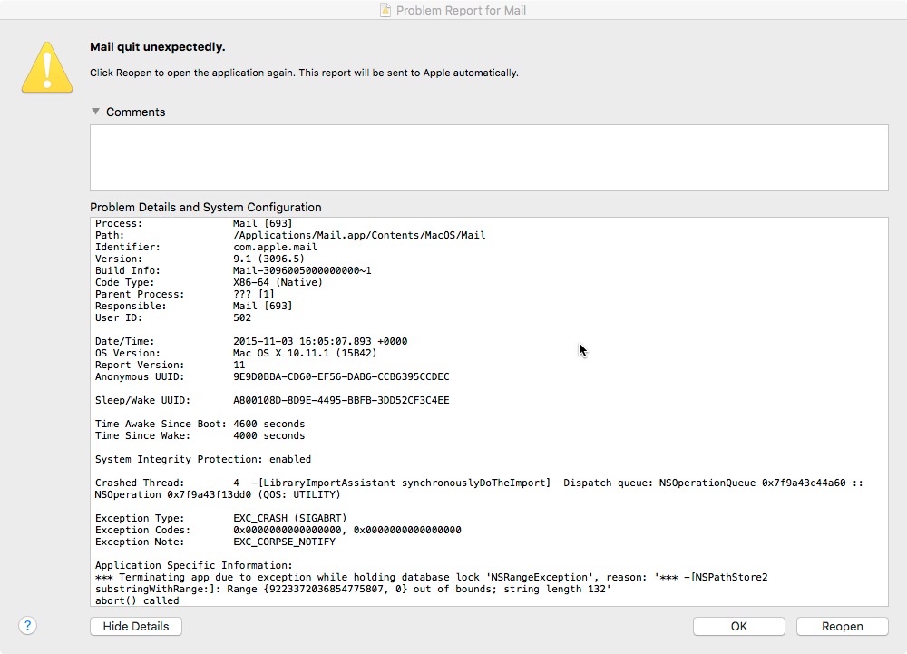Click Sleep/Wake UUID 'A800108D-8D9E-4495-BBFB-3DD52CF3C4EE'
The height and width of the screenshot is (654, 907).
[x=341, y=400]
